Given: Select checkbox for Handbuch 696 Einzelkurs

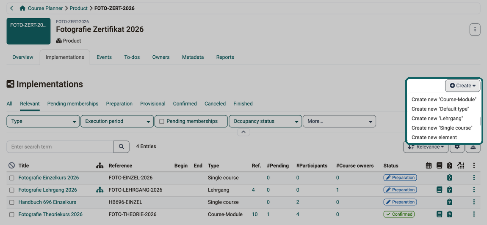Looking at the screenshot, I should coord(12,202).
